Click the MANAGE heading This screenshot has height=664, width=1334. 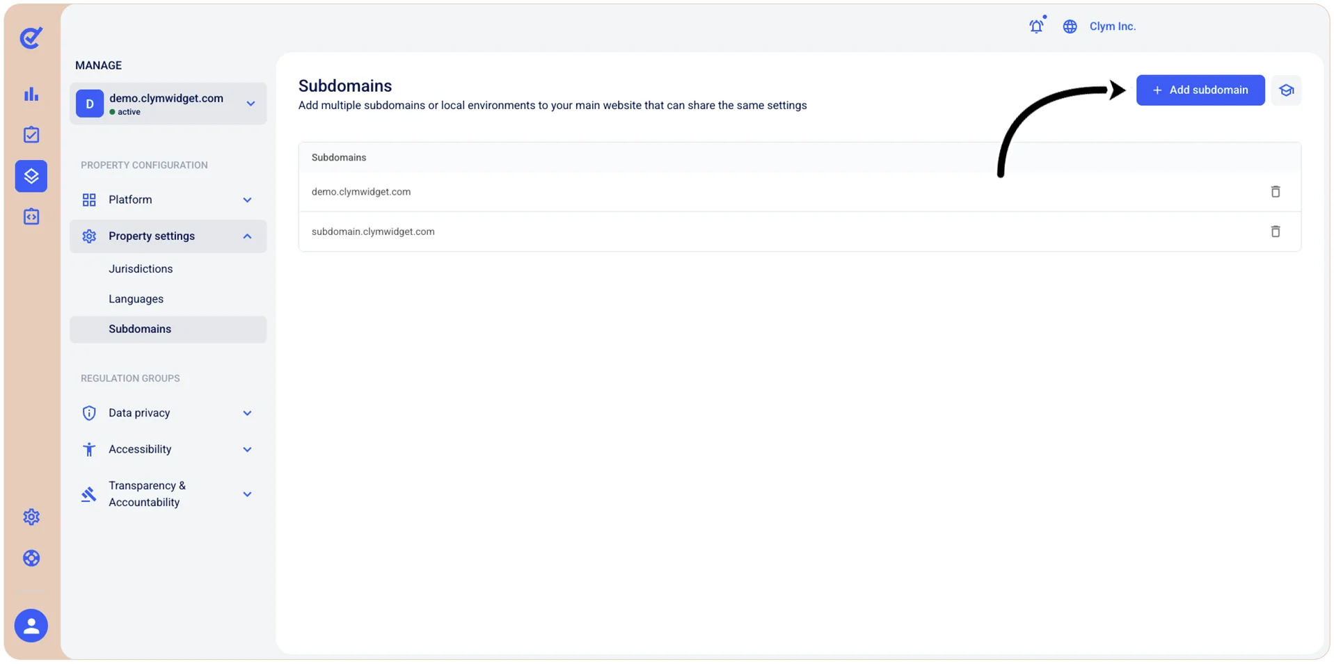click(98, 65)
